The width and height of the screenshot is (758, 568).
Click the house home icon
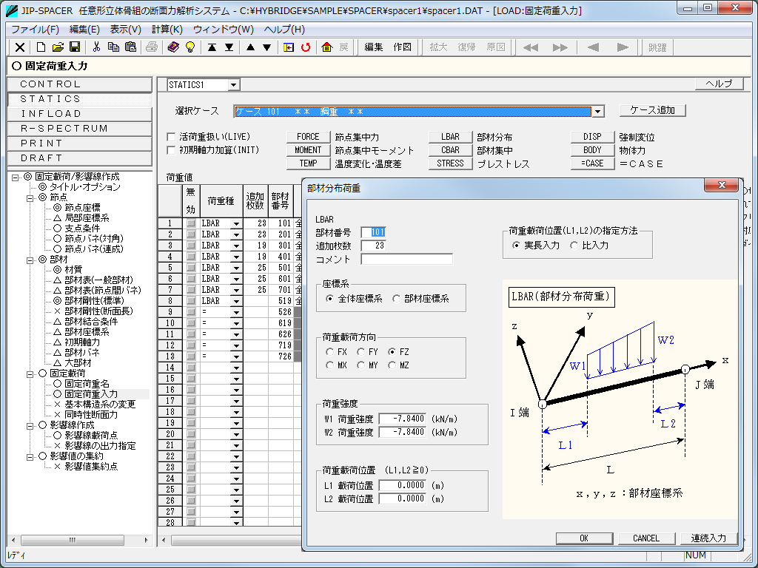click(x=327, y=47)
